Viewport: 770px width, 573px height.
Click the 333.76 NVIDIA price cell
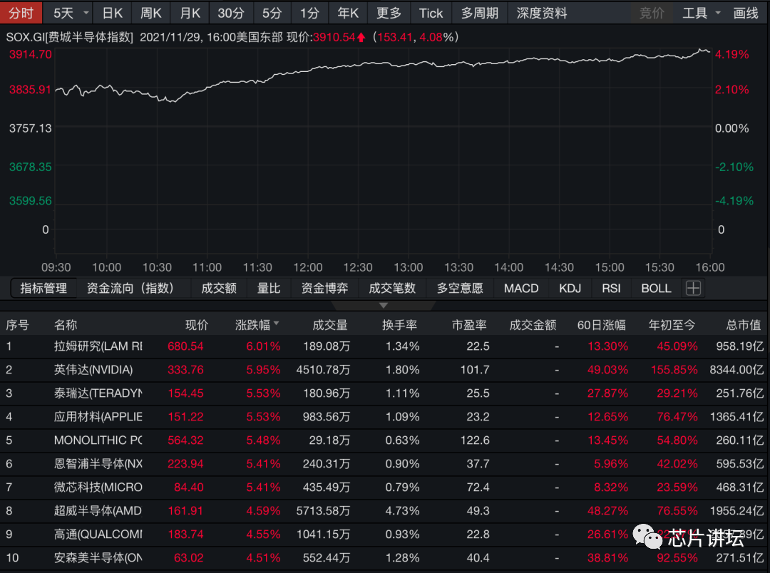point(185,370)
